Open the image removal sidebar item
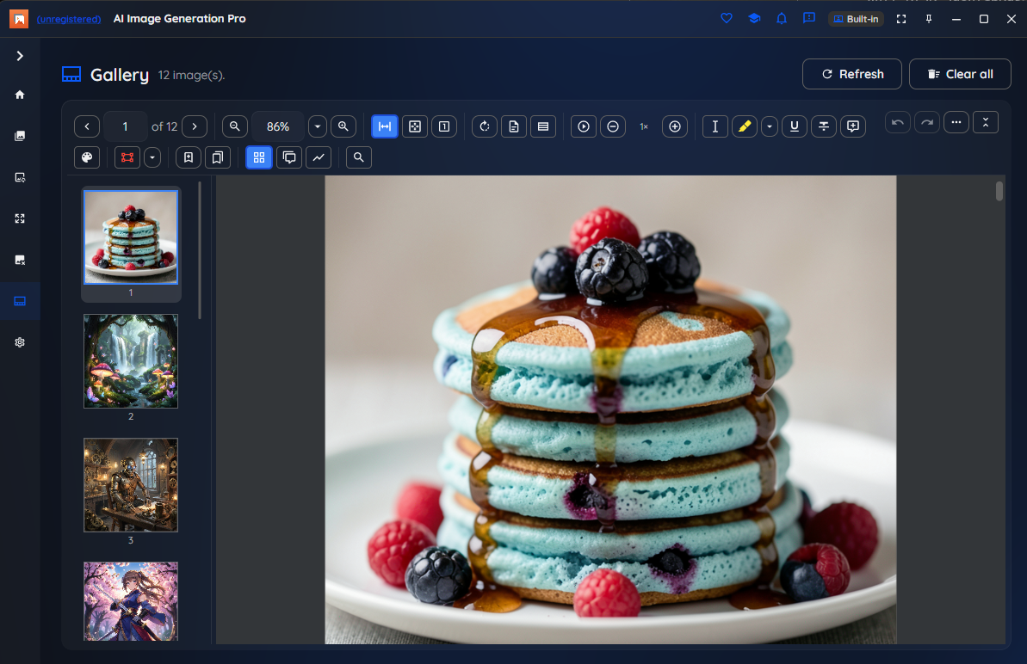Image resolution: width=1027 pixels, height=664 pixels. [20, 260]
